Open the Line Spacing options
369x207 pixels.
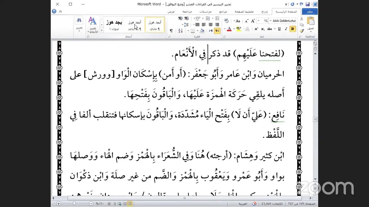point(186,25)
